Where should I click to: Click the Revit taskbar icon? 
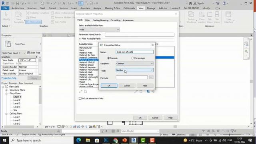tap(134, 140)
